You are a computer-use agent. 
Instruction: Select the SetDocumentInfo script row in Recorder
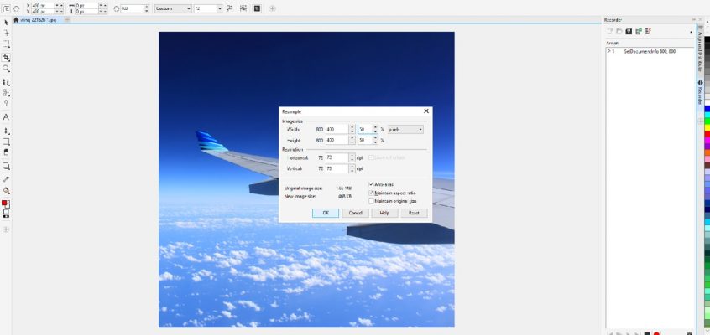tap(650, 52)
